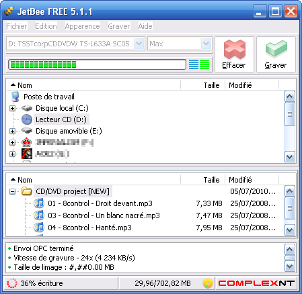Viewport: 302px width, 294px height.
Task: Click the dark warrior drive icon
Action: tap(27, 154)
